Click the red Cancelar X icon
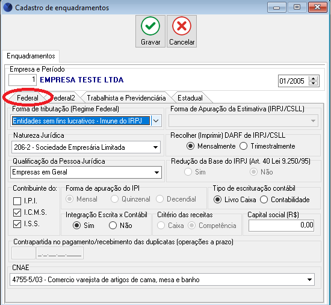The height and width of the screenshot is (305, 331). click(182, 26)
